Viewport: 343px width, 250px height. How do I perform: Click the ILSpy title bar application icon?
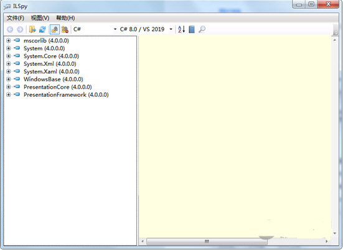pyautogui.click(x=7, y=7)
